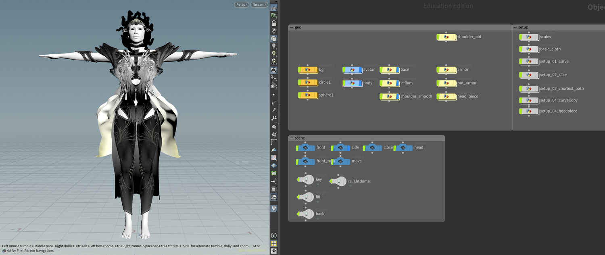Open the No cam camera dropdown

[x=259, y=5]
